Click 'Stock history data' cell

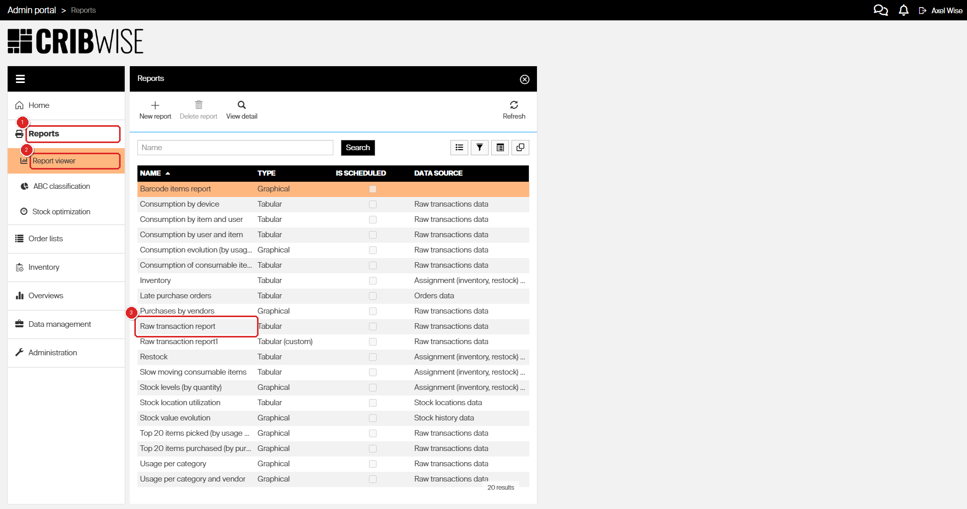444,418
